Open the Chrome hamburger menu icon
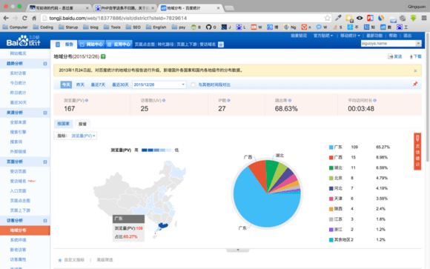 (424, 18)
